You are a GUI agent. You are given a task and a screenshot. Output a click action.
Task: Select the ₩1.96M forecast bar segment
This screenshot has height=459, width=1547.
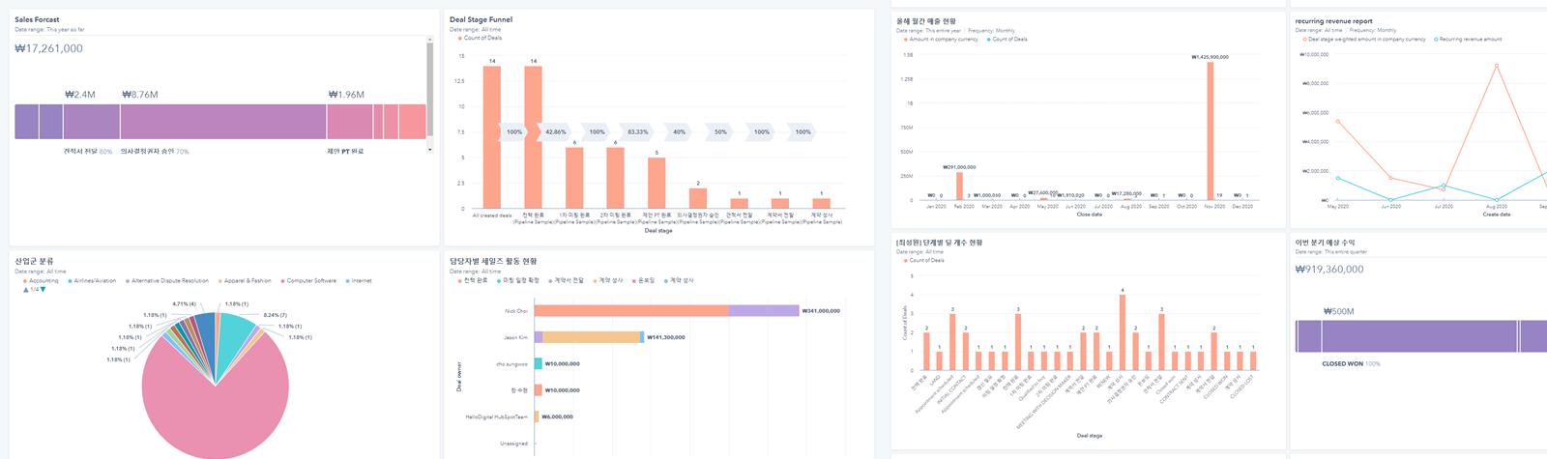[x=349, y=122]
